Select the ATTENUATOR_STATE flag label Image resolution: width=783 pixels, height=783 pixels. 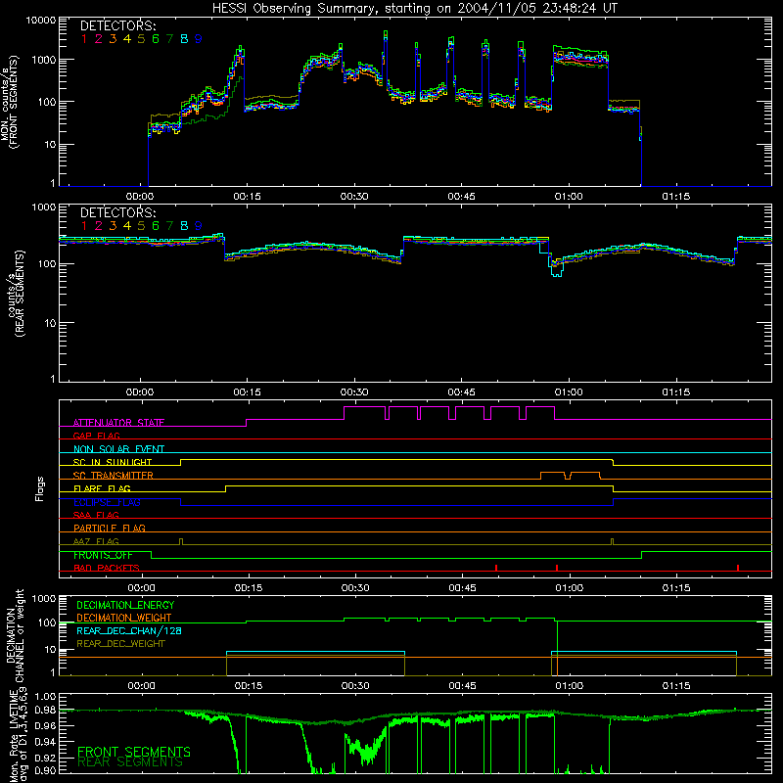tap(118, 423)
